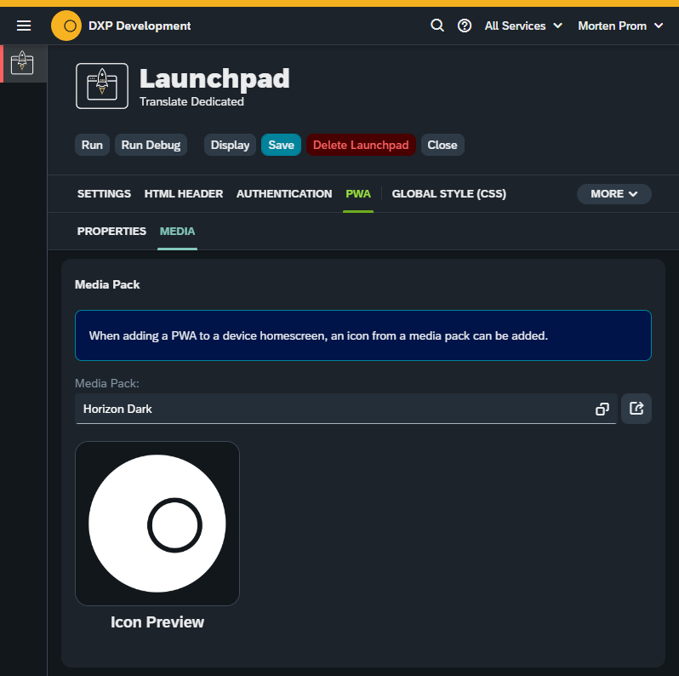The image size is (679, 676).
Task: Switch to the HTML HEADER tab
Action: [184, 194]
